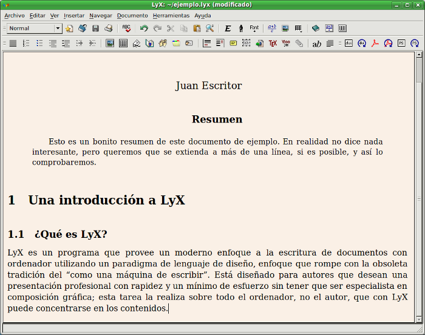This screenshot has width=425, height=335.
Task: Open the Archivo menu
Action: click(x=15, y=16)
